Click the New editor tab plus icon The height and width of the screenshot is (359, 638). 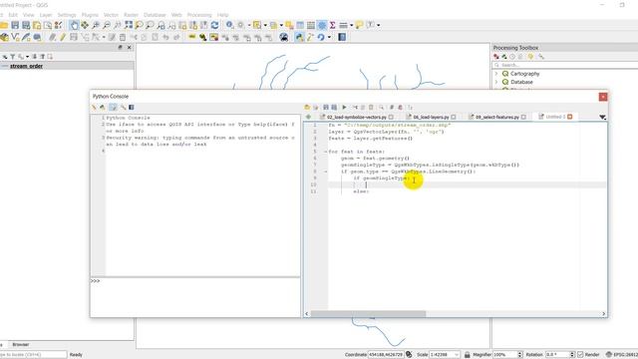(308, 117)
